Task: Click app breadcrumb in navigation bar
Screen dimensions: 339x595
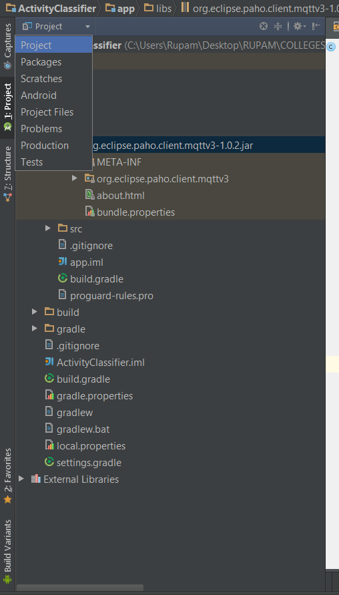Action: point(121,8)
